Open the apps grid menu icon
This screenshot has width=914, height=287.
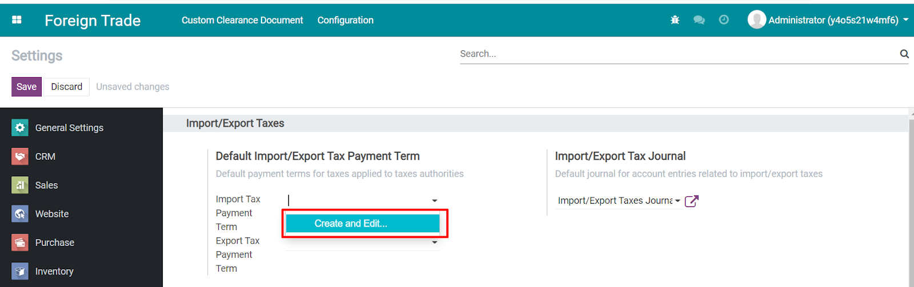tap(17, 20)
